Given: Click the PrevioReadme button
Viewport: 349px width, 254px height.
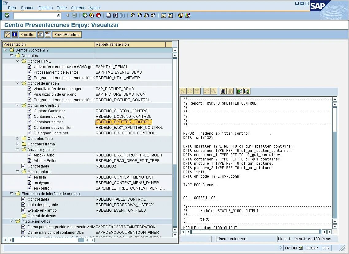Looking at the screenshot, I should (x=67, y=34).
